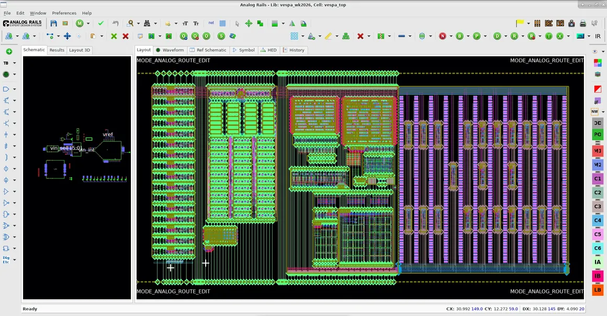607x316 pixels.
Task: Click the IR toolbar button
Action: coord(598,36)
